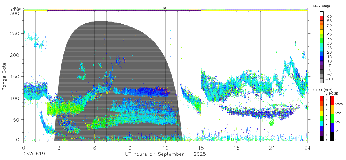Click x-axis tick label '24'
Image resolution: width=346 pixels, height=160 pixels.
[x=307, y=148]
